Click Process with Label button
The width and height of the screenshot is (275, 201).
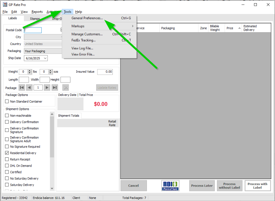tap(257, 186)
